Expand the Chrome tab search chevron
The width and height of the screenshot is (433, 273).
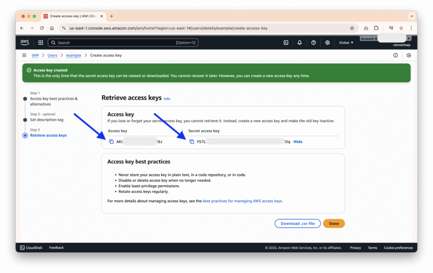tap(411, 16)
